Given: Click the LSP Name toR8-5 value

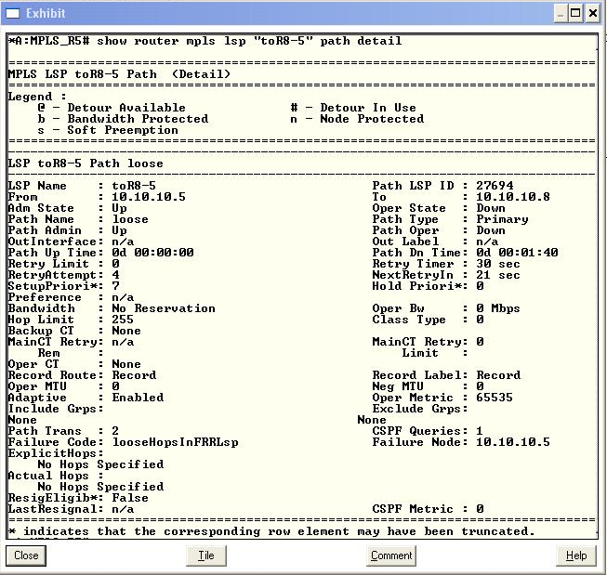Looking at the screenshot, I should pyautogui.click(x=134, y=186).
